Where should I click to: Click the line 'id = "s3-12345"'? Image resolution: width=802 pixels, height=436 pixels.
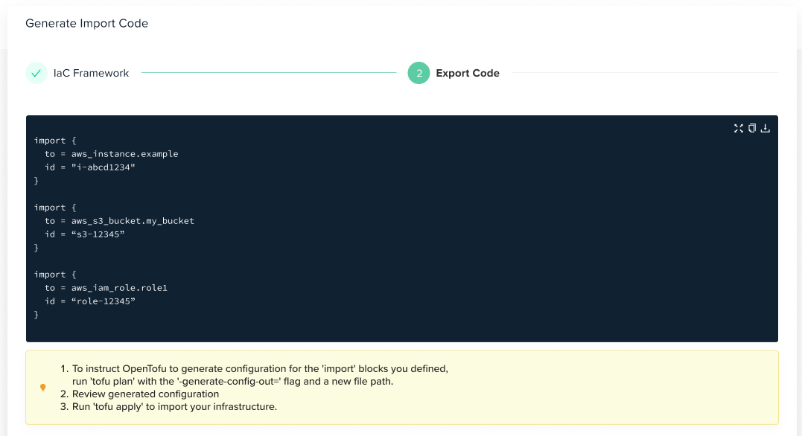[84, 234]
